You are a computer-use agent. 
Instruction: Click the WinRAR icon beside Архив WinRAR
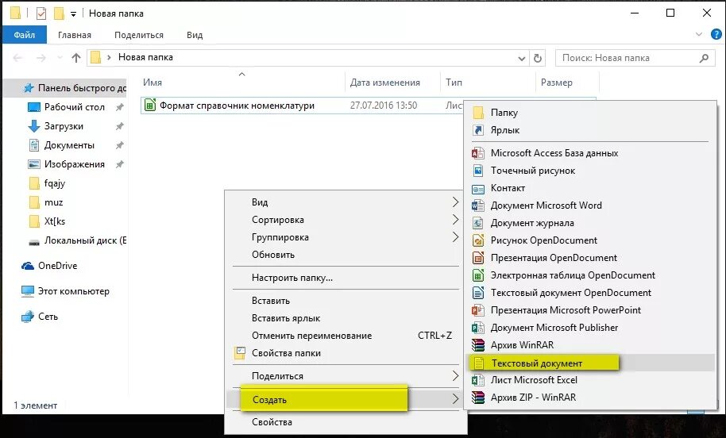coord(478,345)
